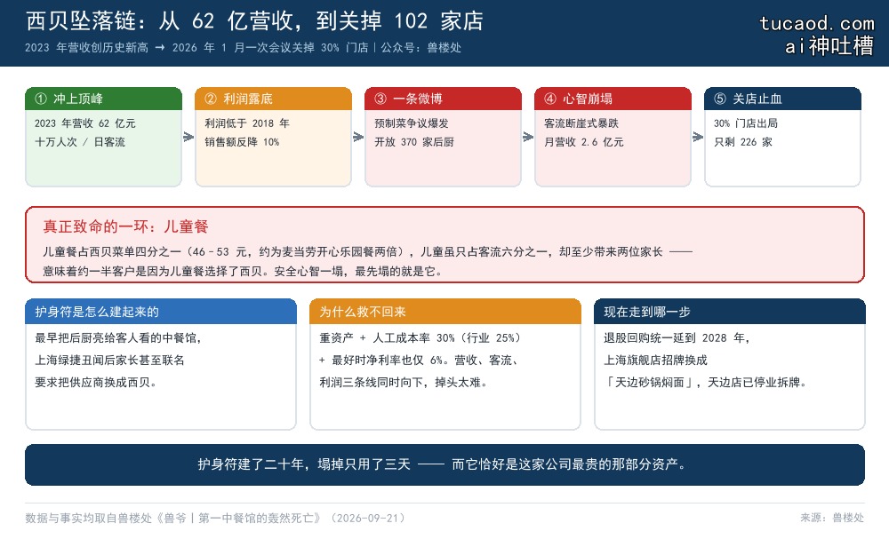
Task: Click the text '开放 370 家后厨'
Action: (414, 142)
